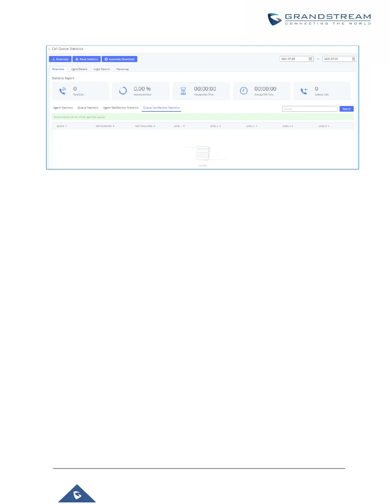Sort by the LEVEL 4 column
The width and height of the screenshot is (389, 504).
coord(288,126)
